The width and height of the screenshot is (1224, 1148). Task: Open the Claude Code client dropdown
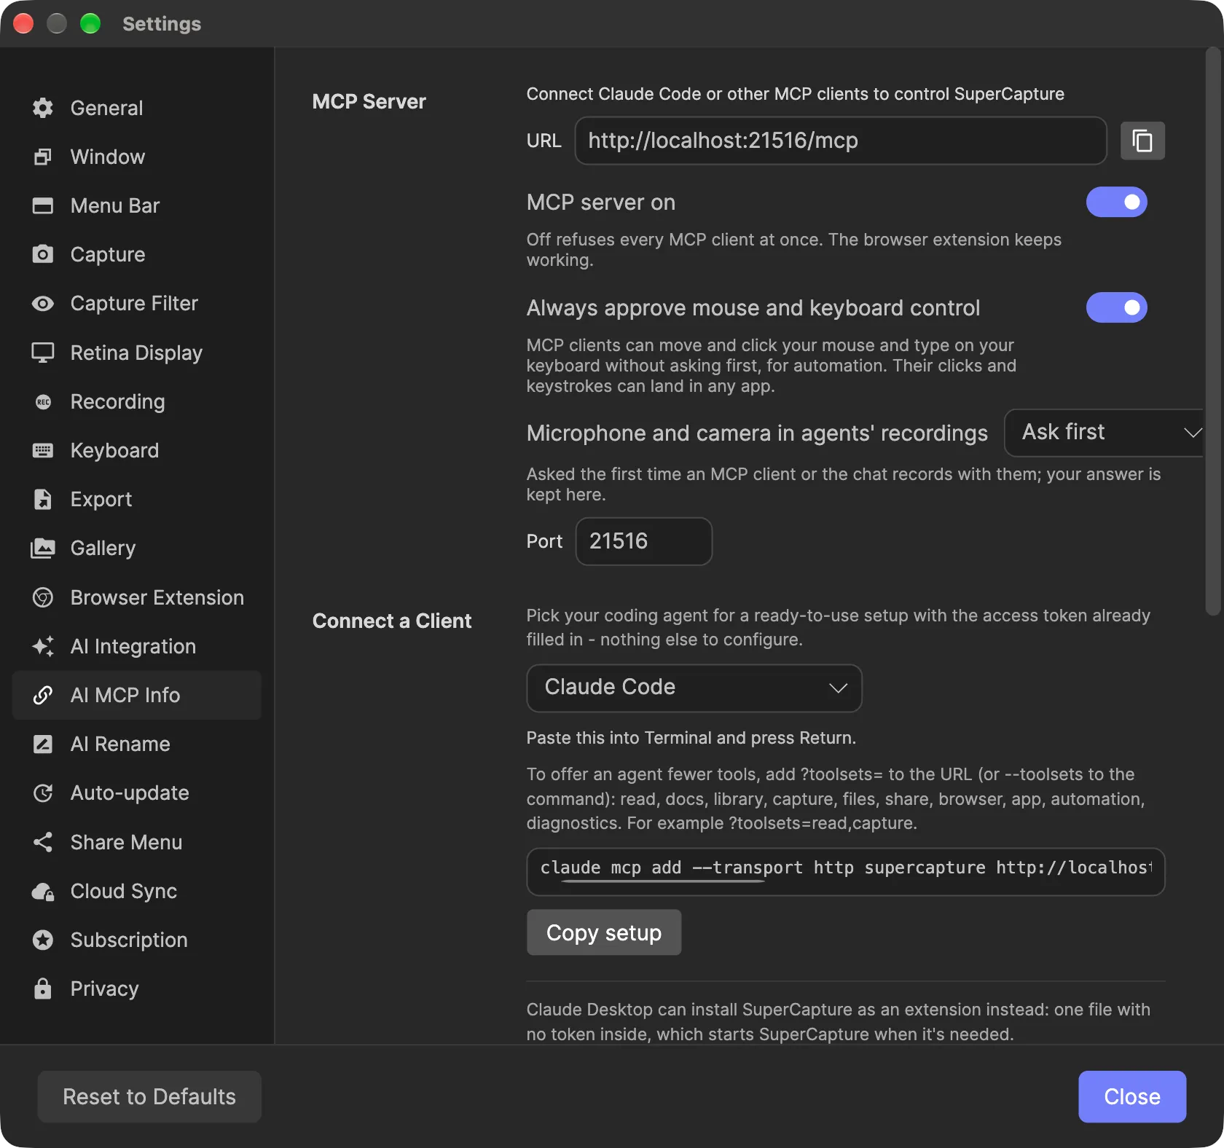coord(694,688)
